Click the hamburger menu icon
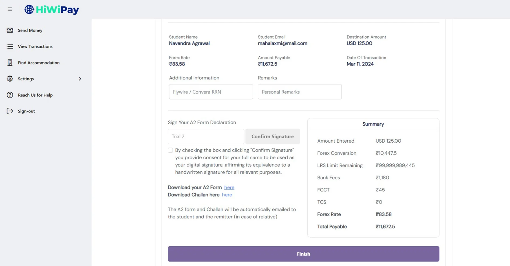Screen dimensions: 510x266 tap(10, 9)
